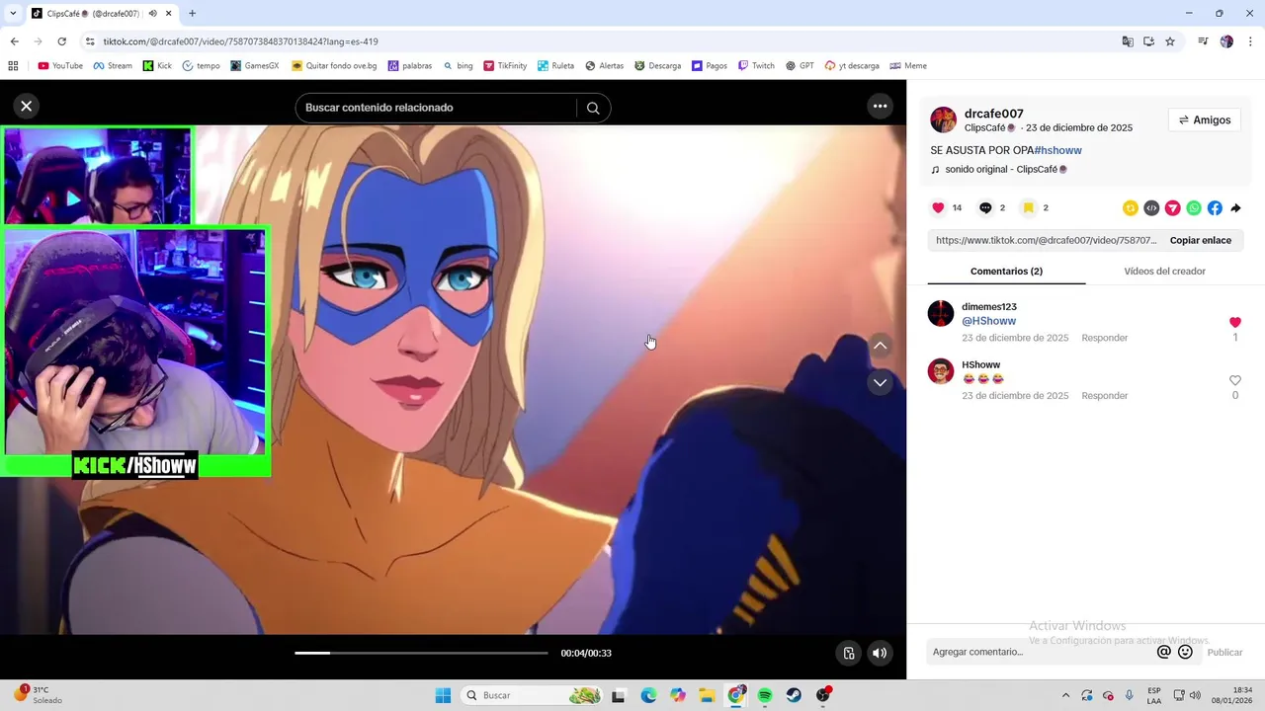Open the weather widget showing 31°C
The height and width of the screenshot is (711, 1265).
[38, 695]
